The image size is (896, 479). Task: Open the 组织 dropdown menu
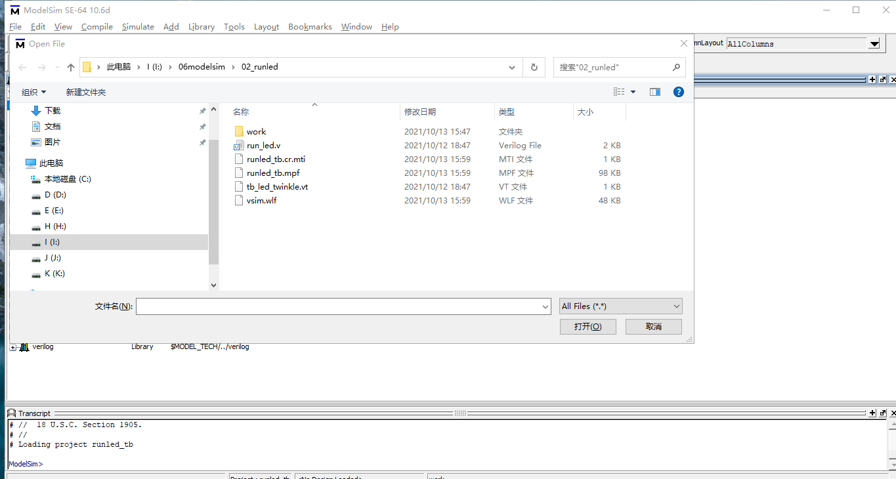click(34, 93)
